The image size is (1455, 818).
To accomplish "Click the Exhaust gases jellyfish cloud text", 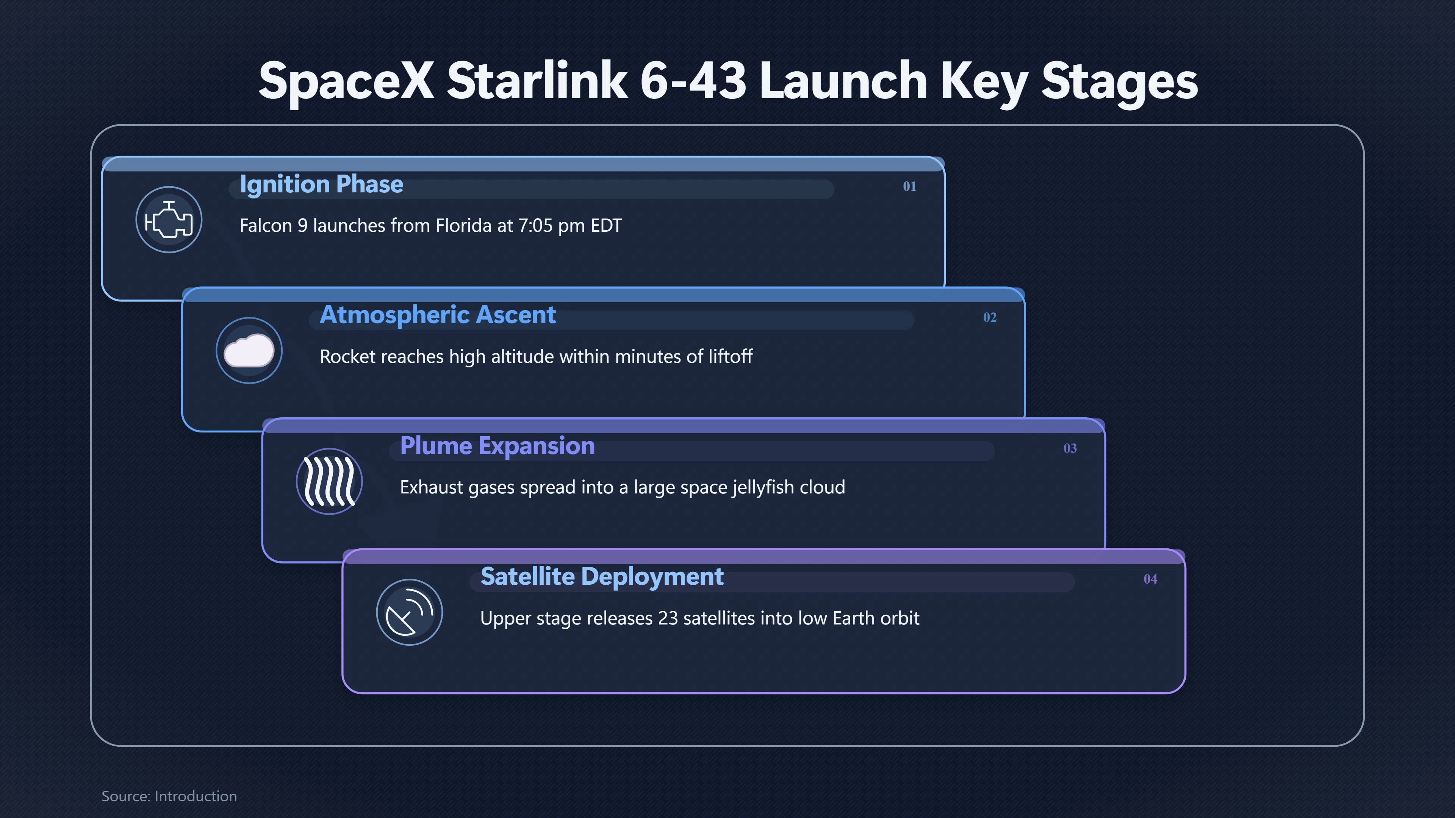I will pyautogui.click(x=623, y=488).
